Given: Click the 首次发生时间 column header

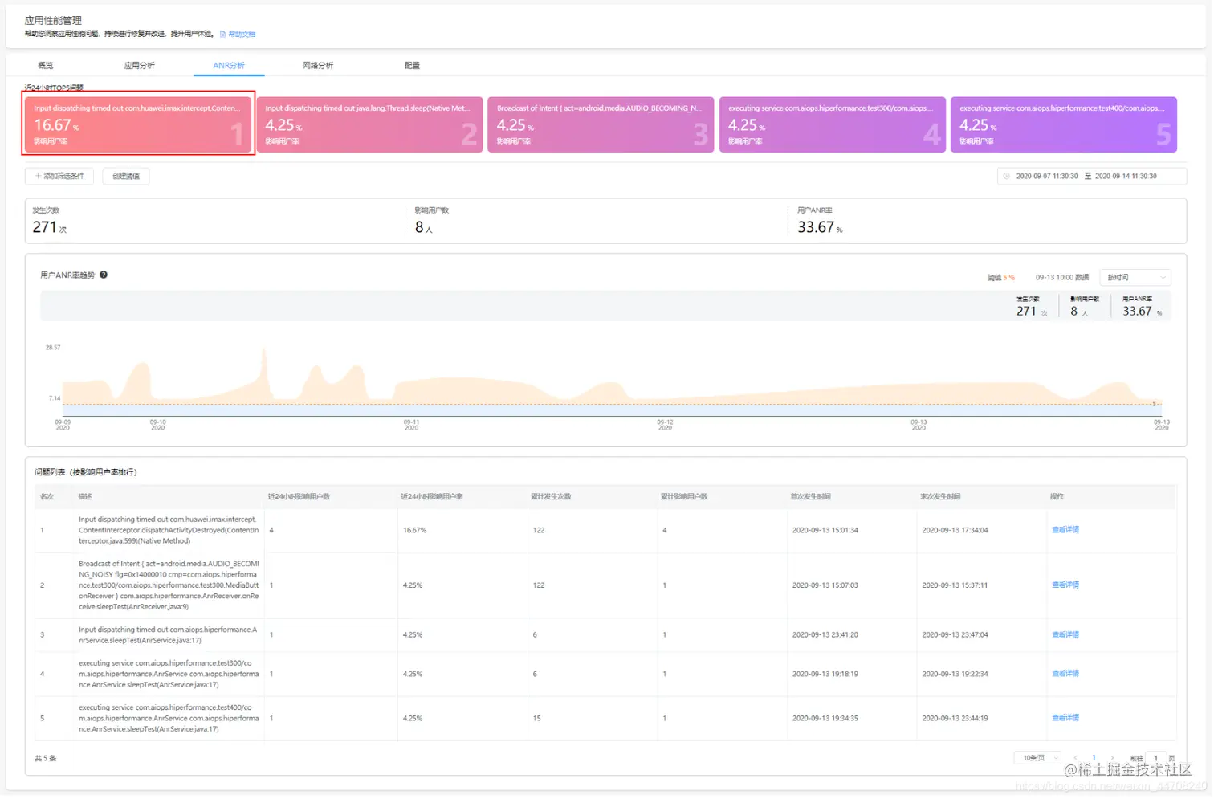Looking at the screenshot, I should point(810,496).
